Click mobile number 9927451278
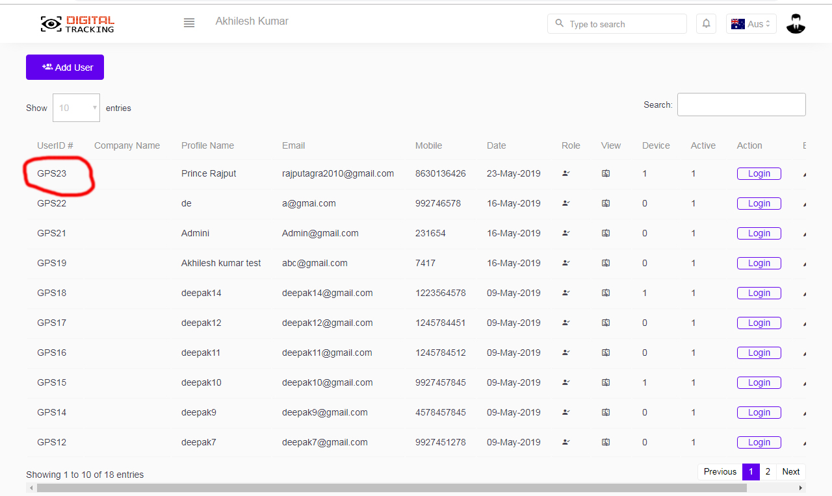 441,442
